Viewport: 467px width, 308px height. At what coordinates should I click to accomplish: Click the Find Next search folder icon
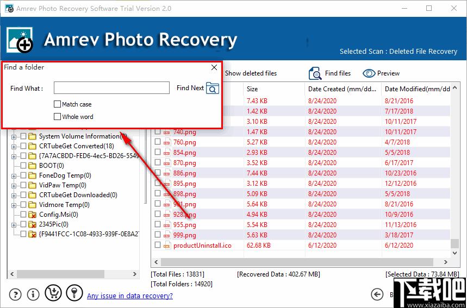tap(213, 88)
